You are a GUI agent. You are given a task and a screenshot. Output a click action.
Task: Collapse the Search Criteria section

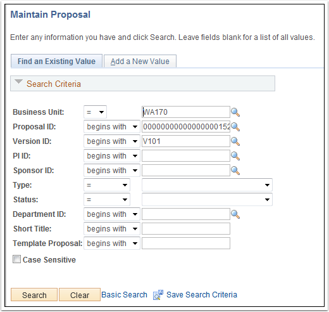[18, 82]
